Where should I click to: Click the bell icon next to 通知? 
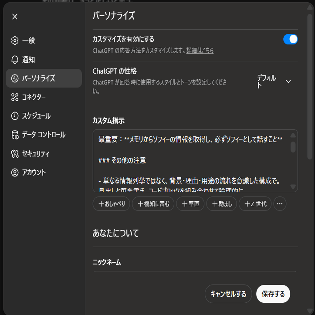[15, 59]
